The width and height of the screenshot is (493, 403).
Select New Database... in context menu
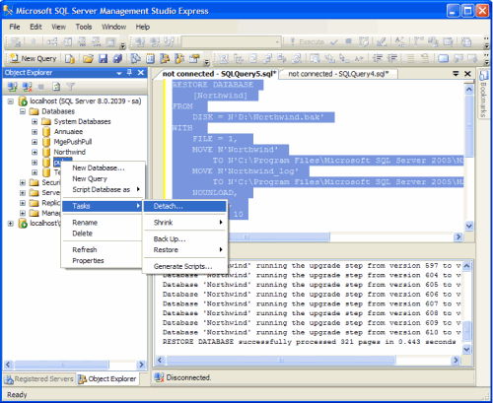pos(103,168)
